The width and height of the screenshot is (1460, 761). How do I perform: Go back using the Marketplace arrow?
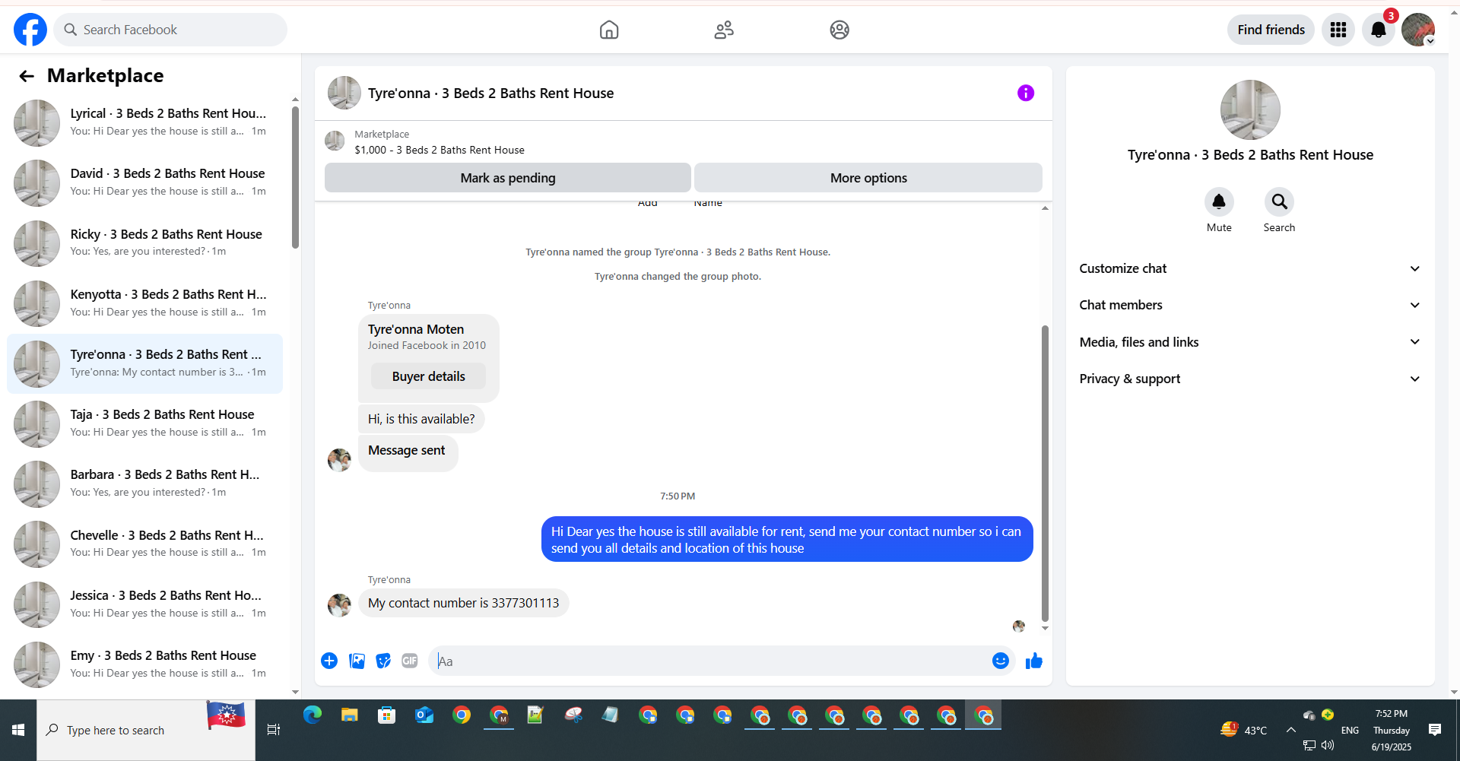point(27,76)
